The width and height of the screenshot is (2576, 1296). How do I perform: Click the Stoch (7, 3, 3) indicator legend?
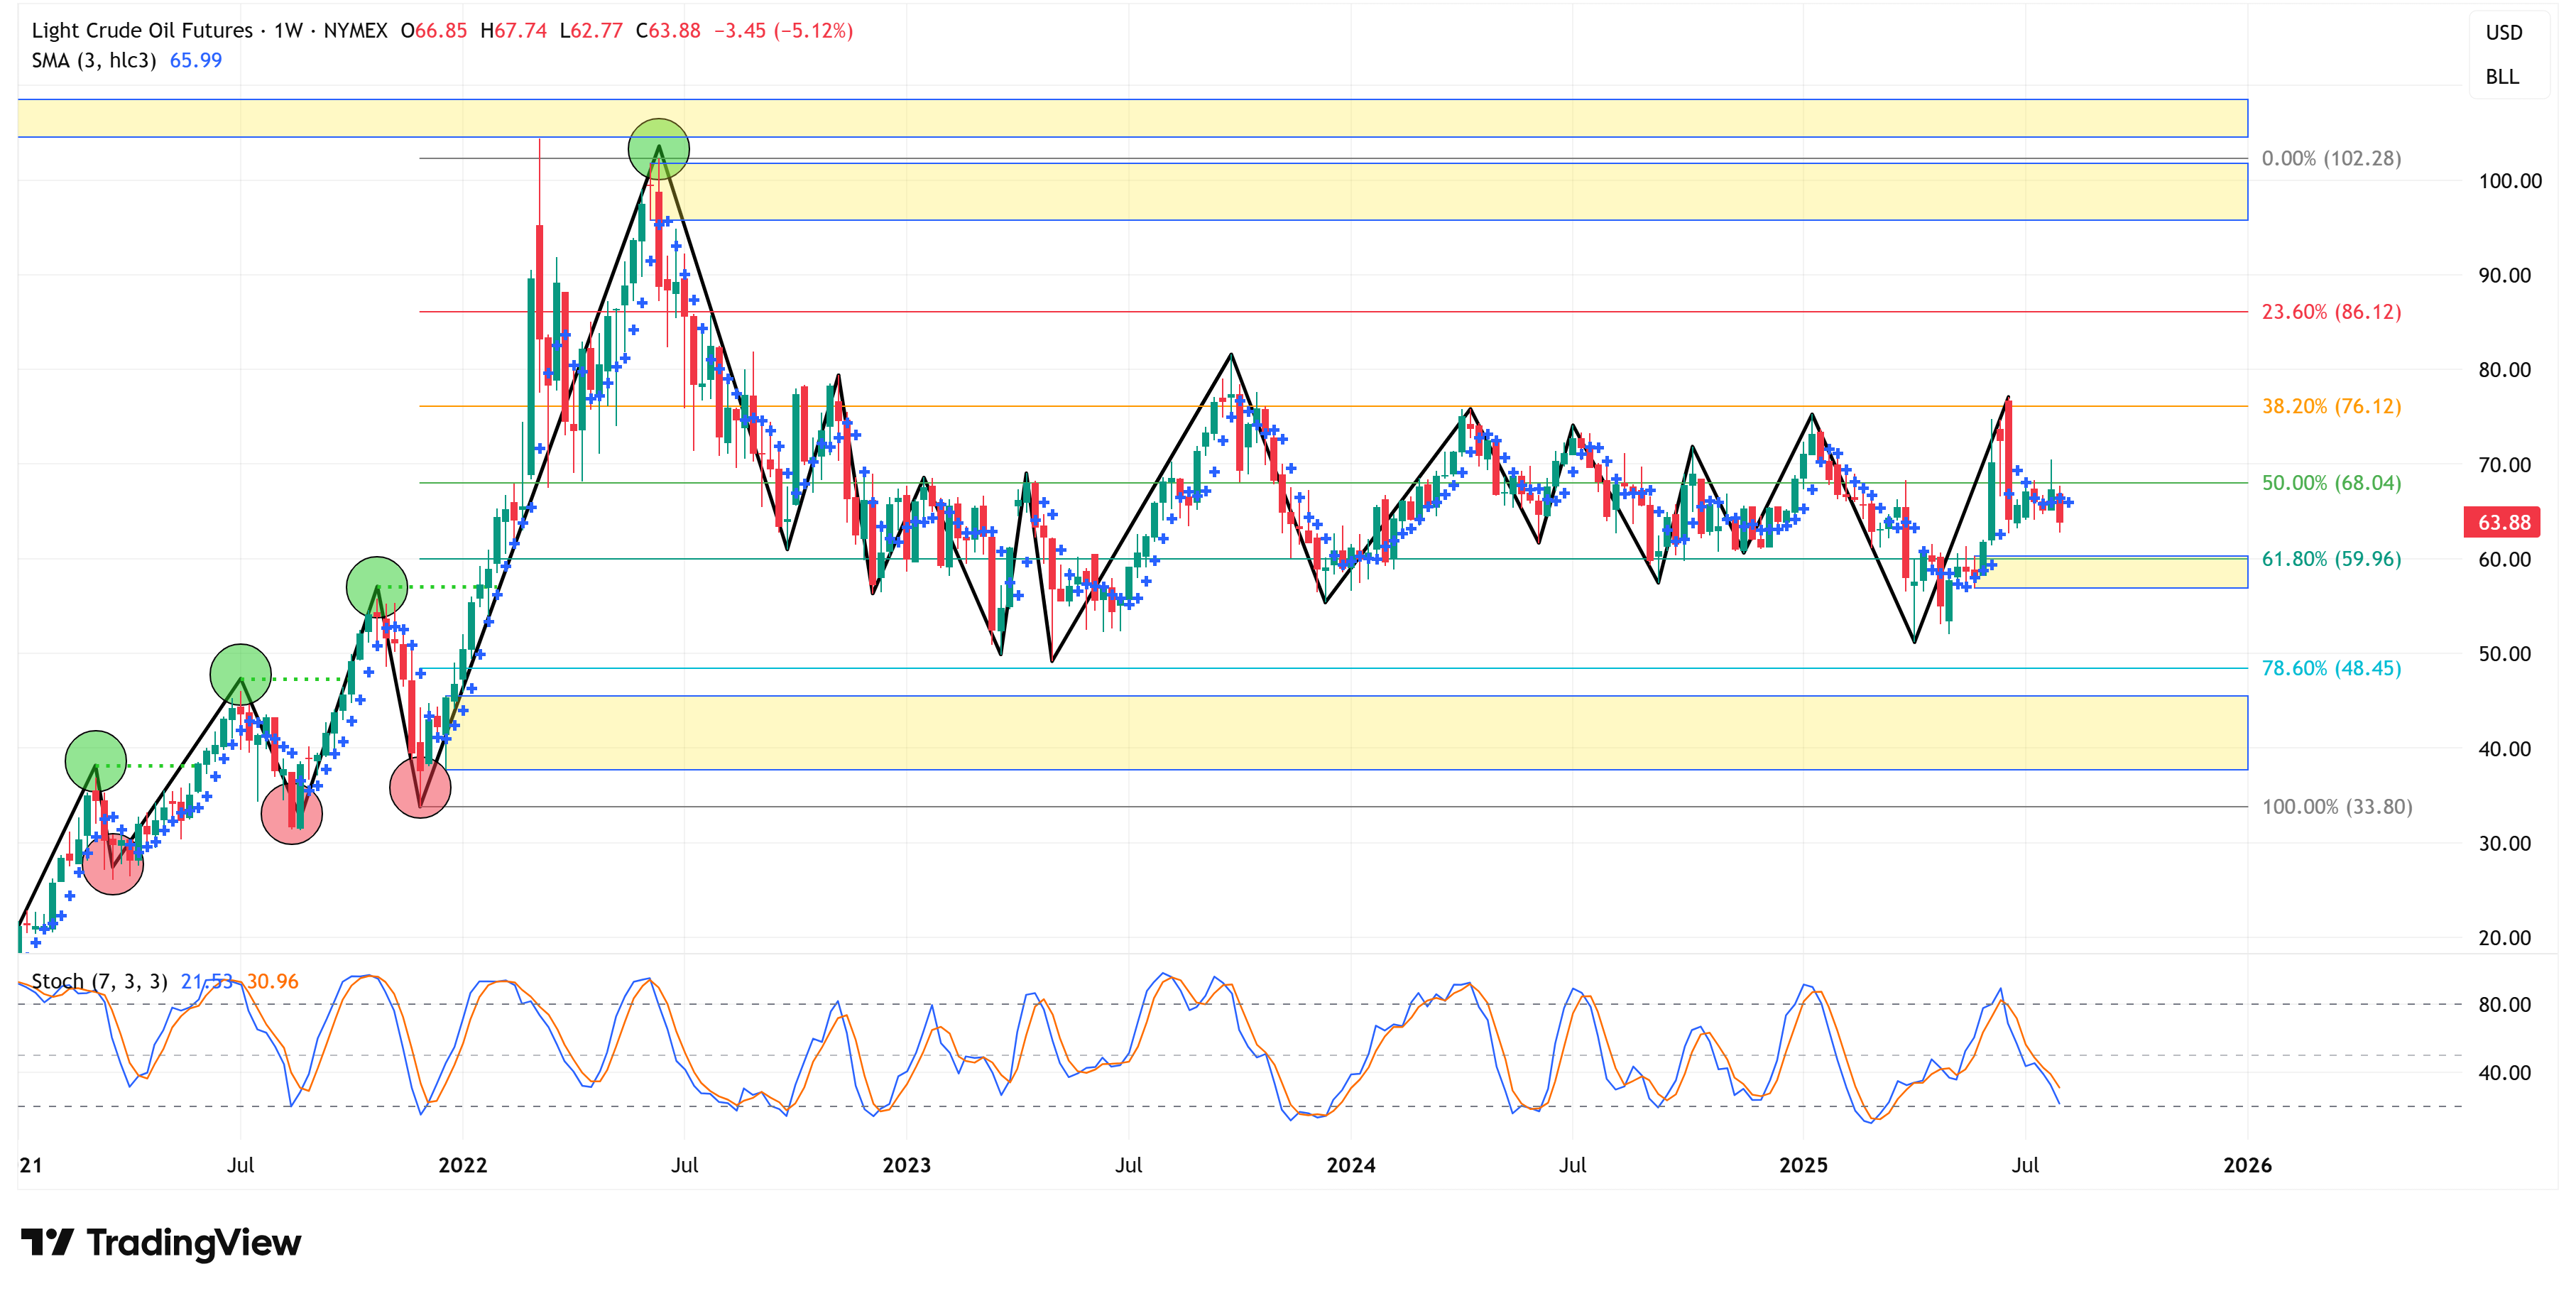pos(99,981)
